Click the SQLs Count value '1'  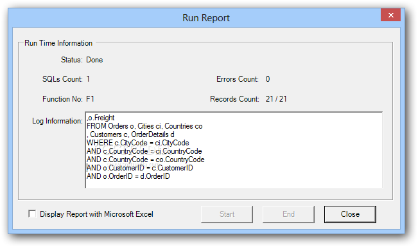[x=88, y=79]
